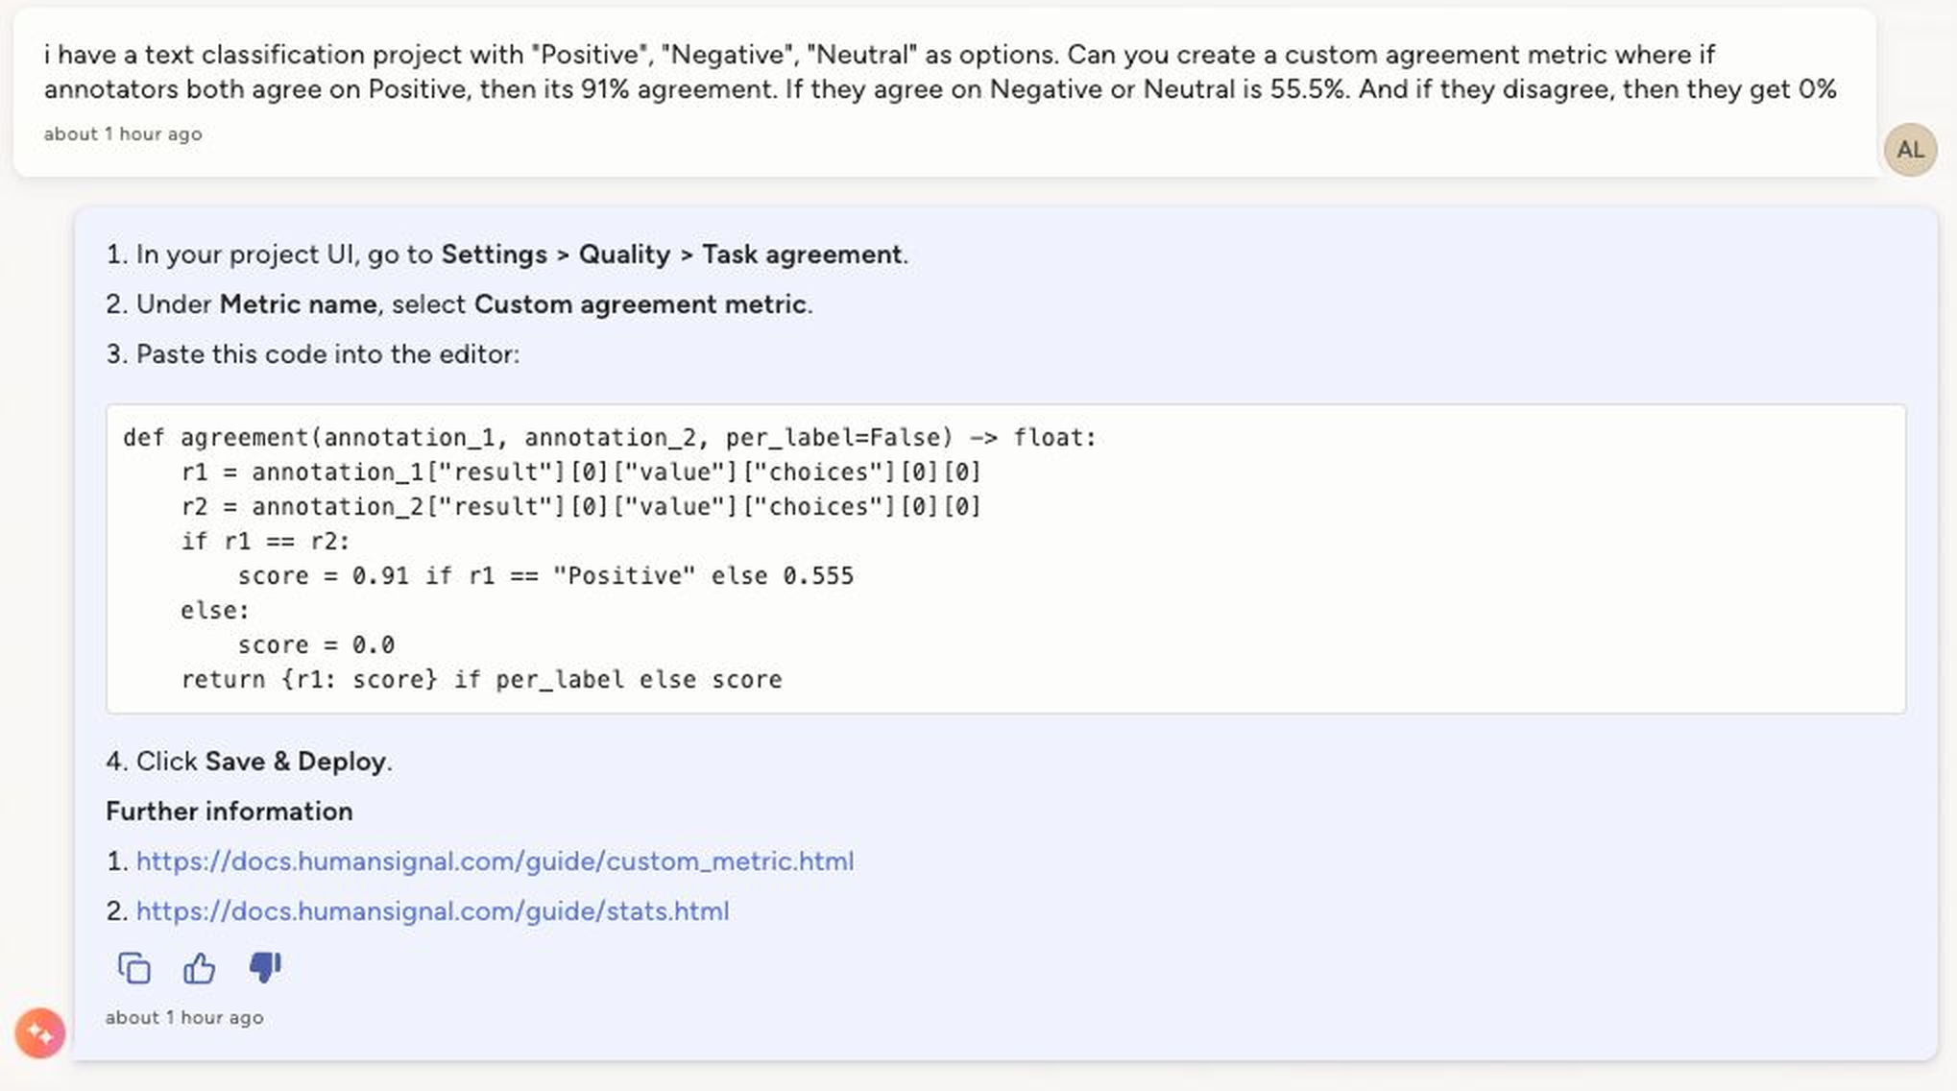This screenshot has width=1957, height=1091.
Task: Click the timestamp below the feedback icons
Action: (x=183, y=1017)
